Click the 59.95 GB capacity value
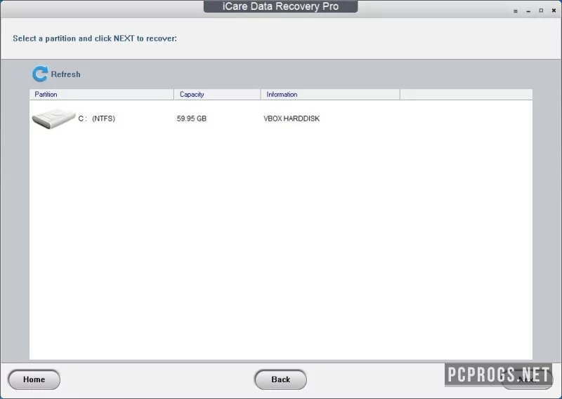The height and width of the screenshot is (399, 562). 191,119
